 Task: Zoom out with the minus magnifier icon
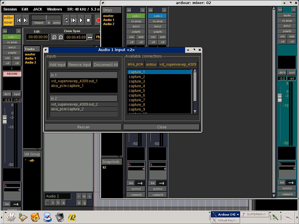pyautogui.click(x=54, y=37)
